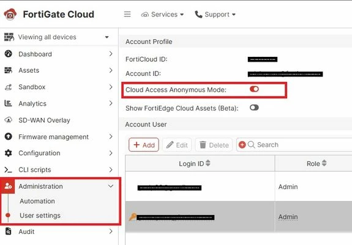This screenshot has height=245, width=352.
Task: Select Automation under Administration
Action: pyautogui.click(x=37, y=201)
